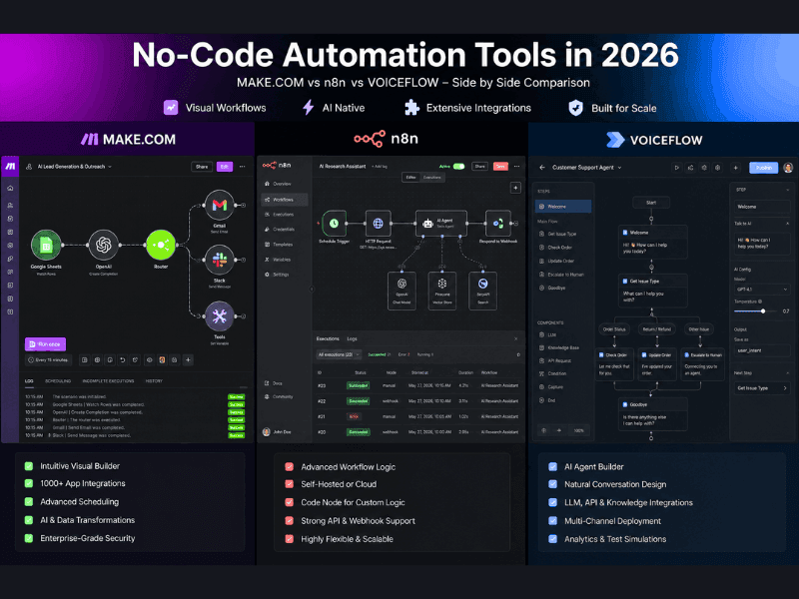Image resolution: width=799 pixels, height=599 pixels.
Task: Select the Slack module node
Action: pos(219,261)
